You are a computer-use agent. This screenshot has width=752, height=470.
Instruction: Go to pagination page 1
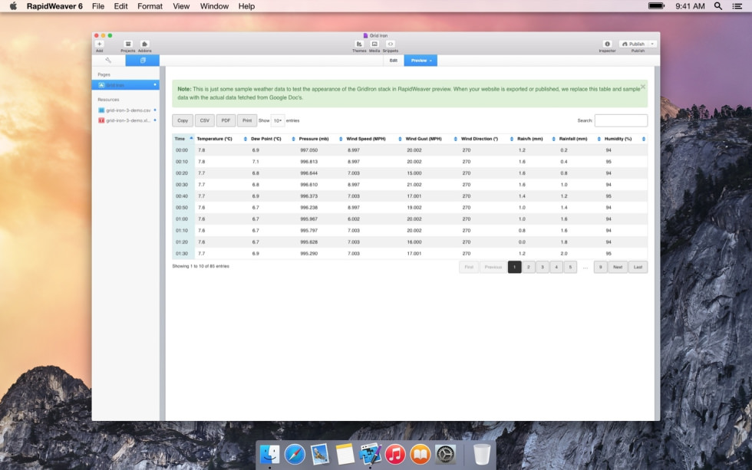point(515,268)
